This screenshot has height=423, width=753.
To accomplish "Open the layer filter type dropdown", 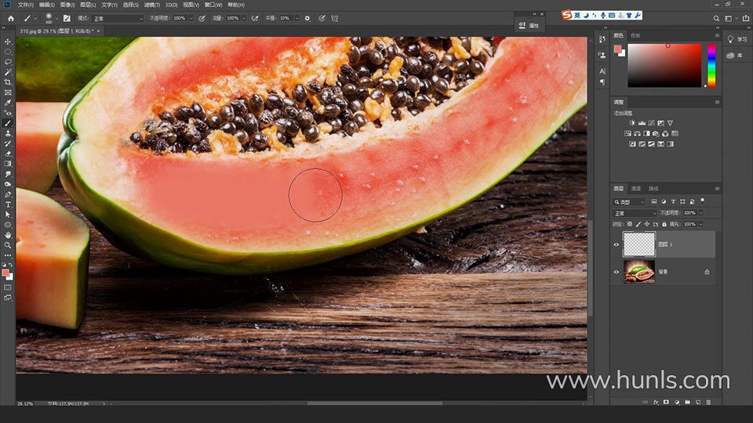I will point(629,202).
